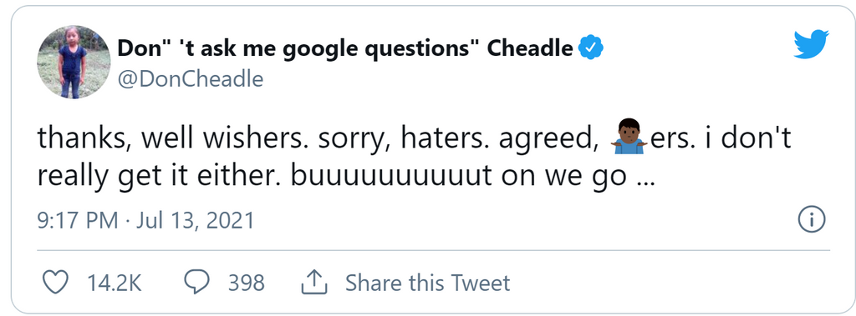
Task: Click the 9:17 PM time text
Action: (78, 221)
